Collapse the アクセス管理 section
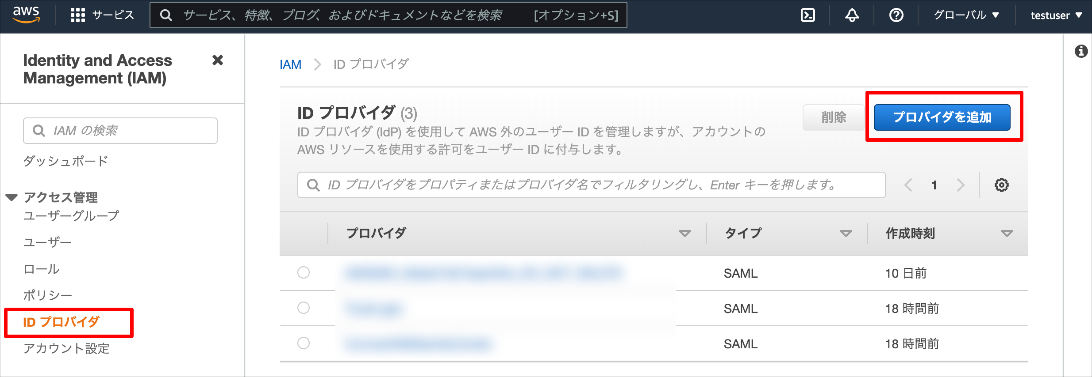The height and width of the screenshot is (377, 1092). pyautogui.click(x=12, y=197)
